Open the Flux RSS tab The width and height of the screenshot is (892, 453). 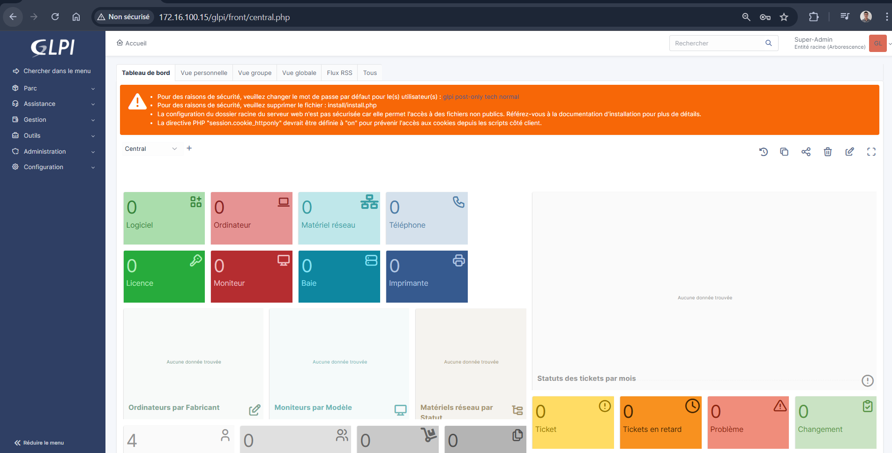click(339, 73)
